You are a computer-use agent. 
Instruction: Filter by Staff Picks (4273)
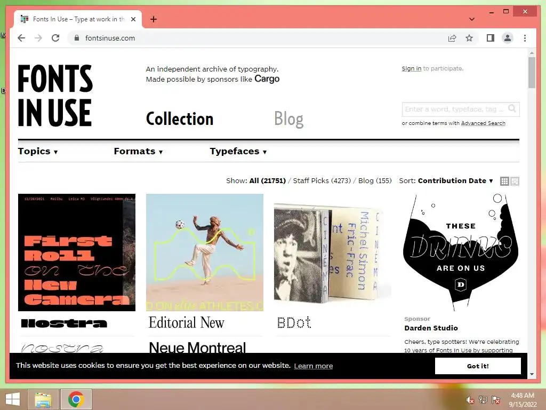pos(322,180)
